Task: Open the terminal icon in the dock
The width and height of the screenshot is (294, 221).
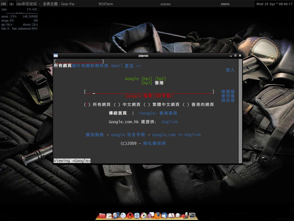Action: 192,215
